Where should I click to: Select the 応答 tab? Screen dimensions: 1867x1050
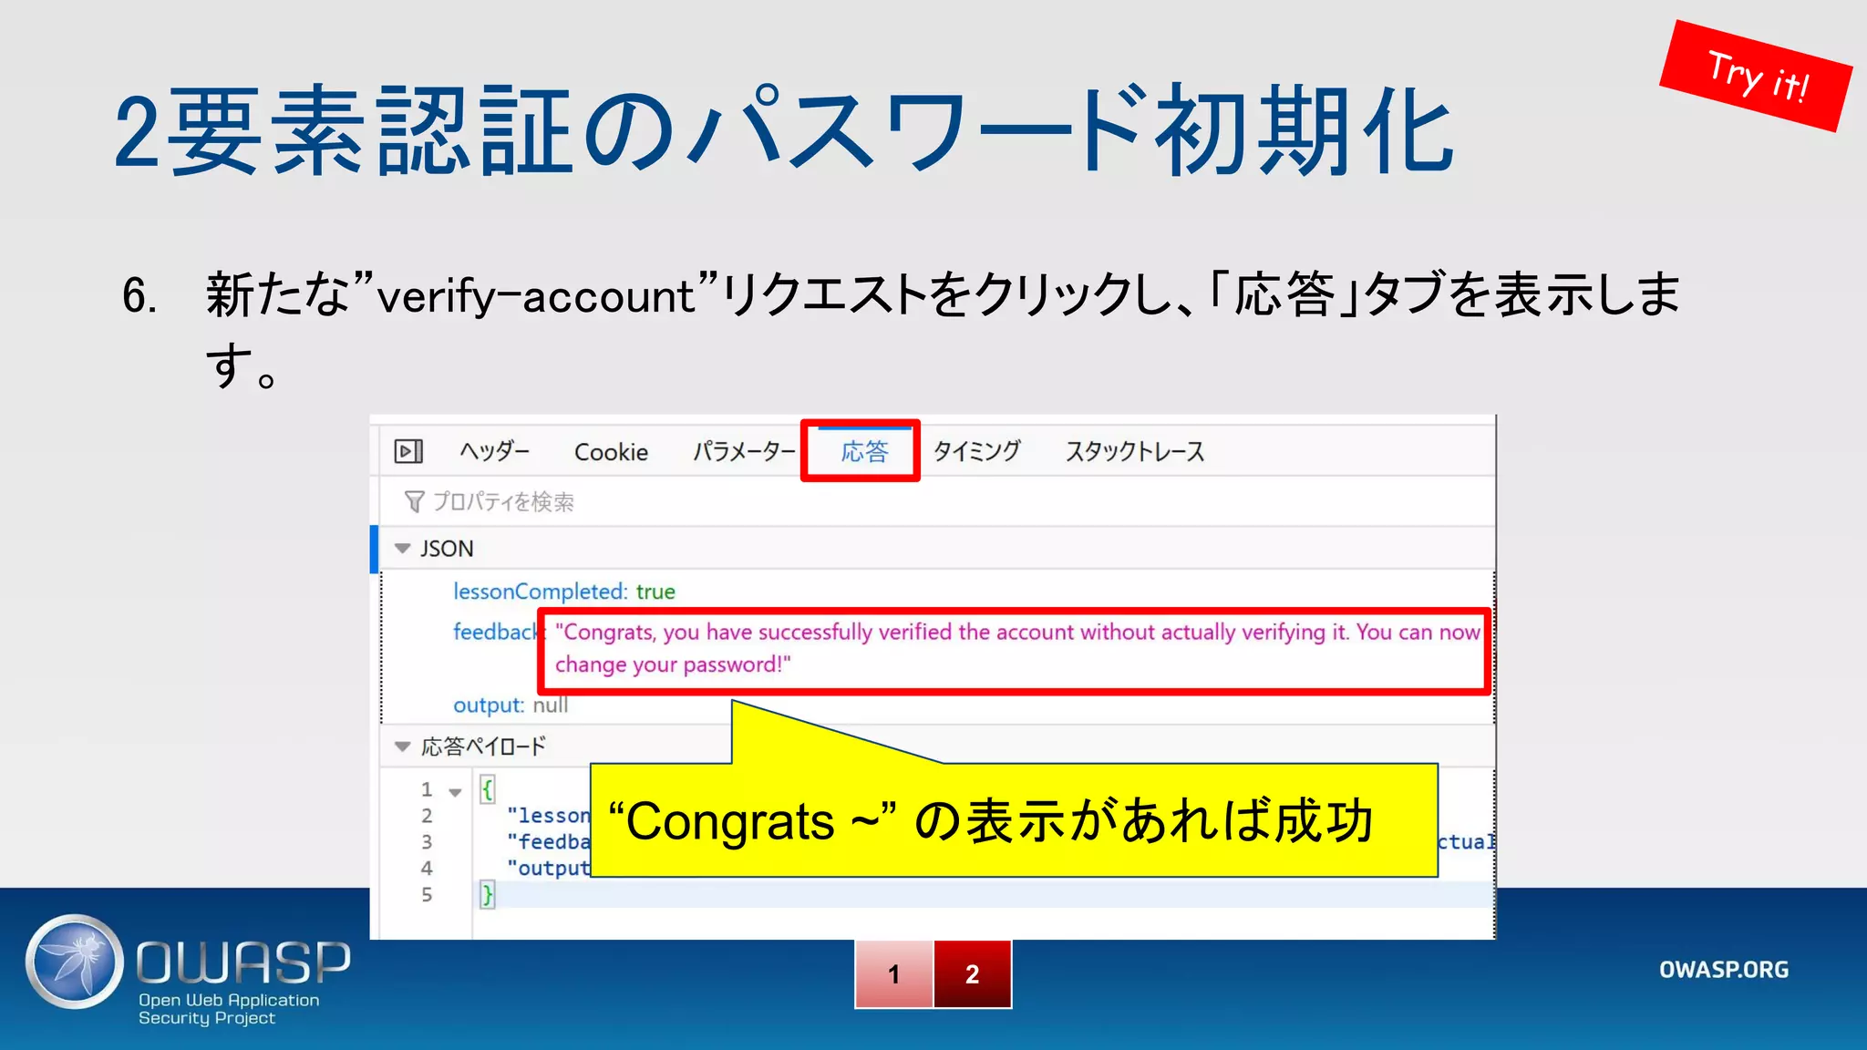click(x=864, y=451)
